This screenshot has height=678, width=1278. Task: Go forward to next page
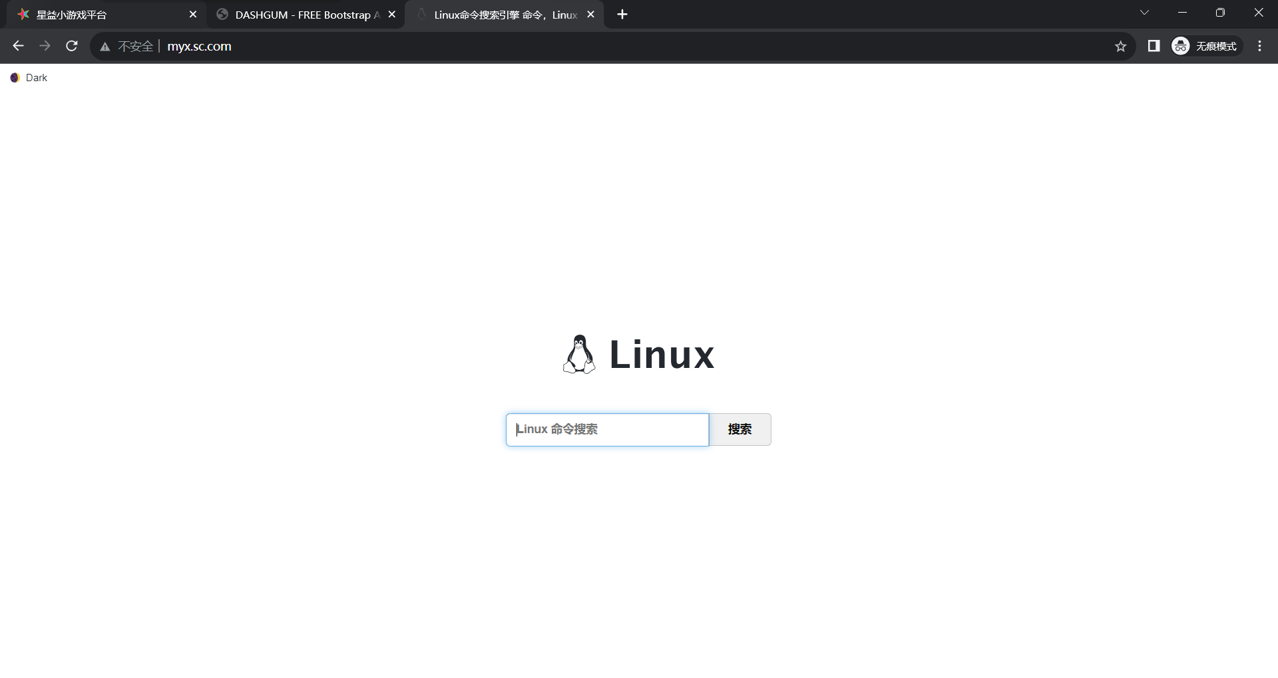click(45, 46)
